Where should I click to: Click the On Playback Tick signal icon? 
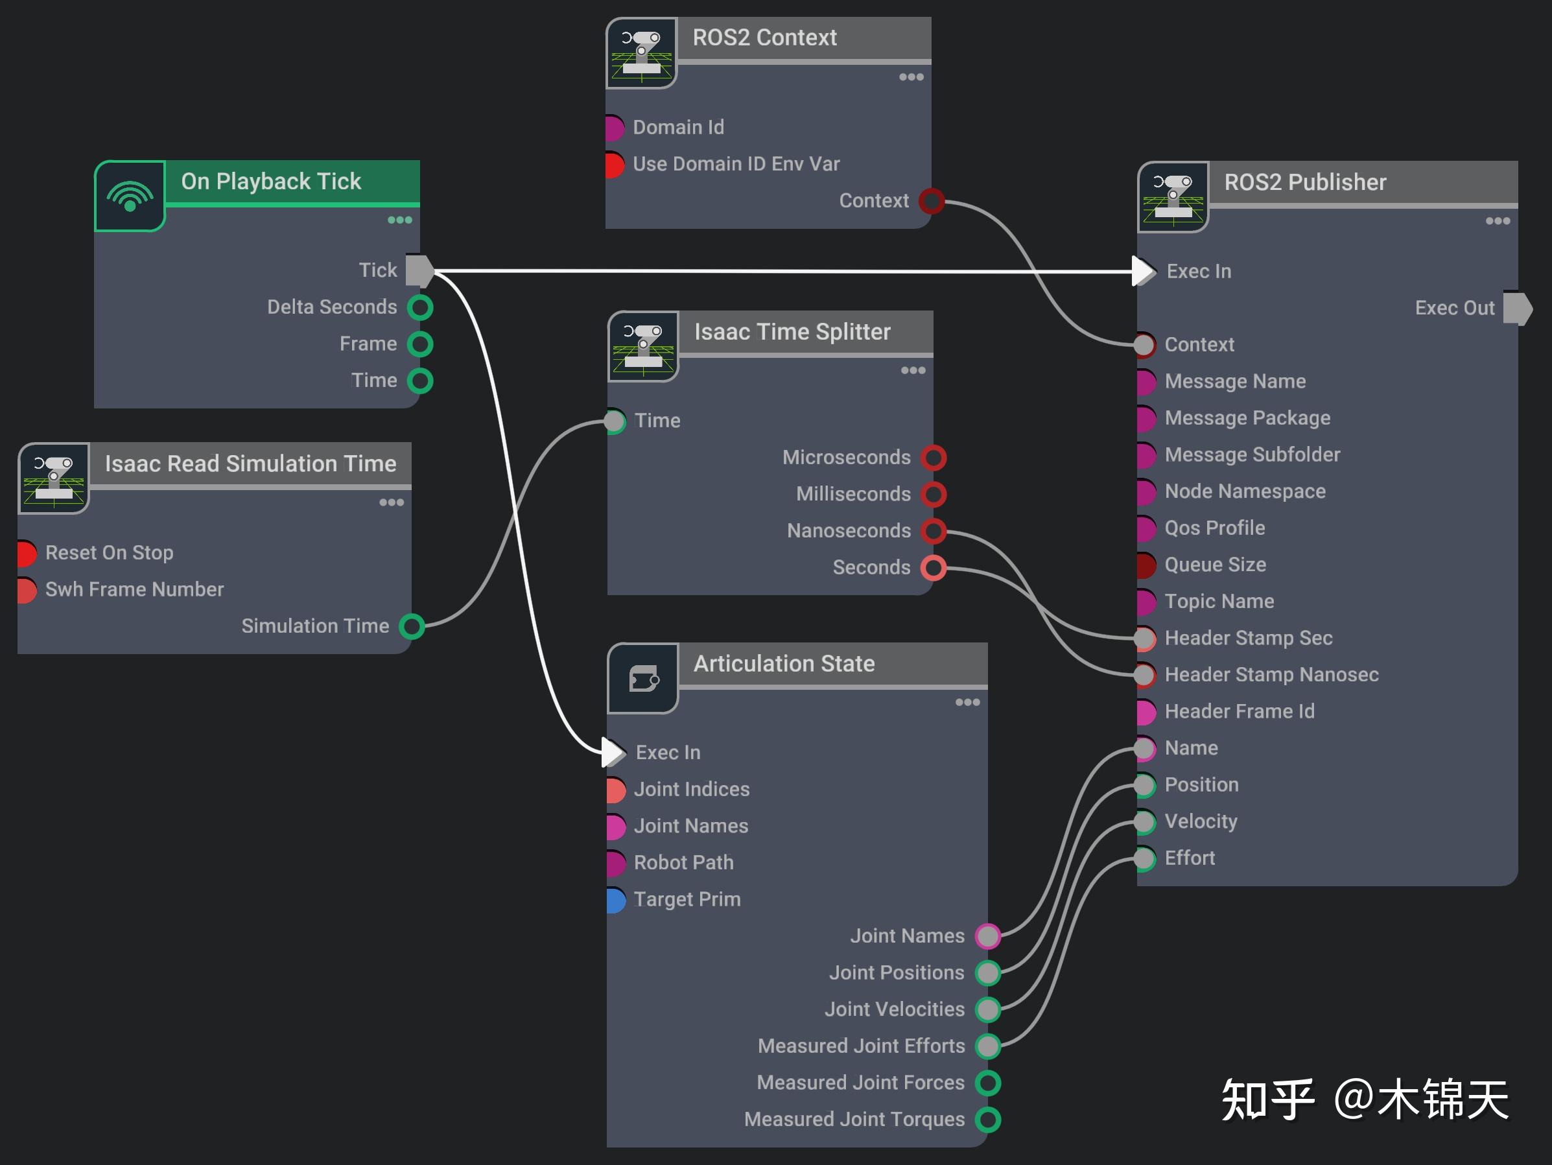(130, 197)
